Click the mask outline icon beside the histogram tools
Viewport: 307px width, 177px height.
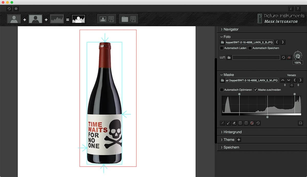click(301, 123)
